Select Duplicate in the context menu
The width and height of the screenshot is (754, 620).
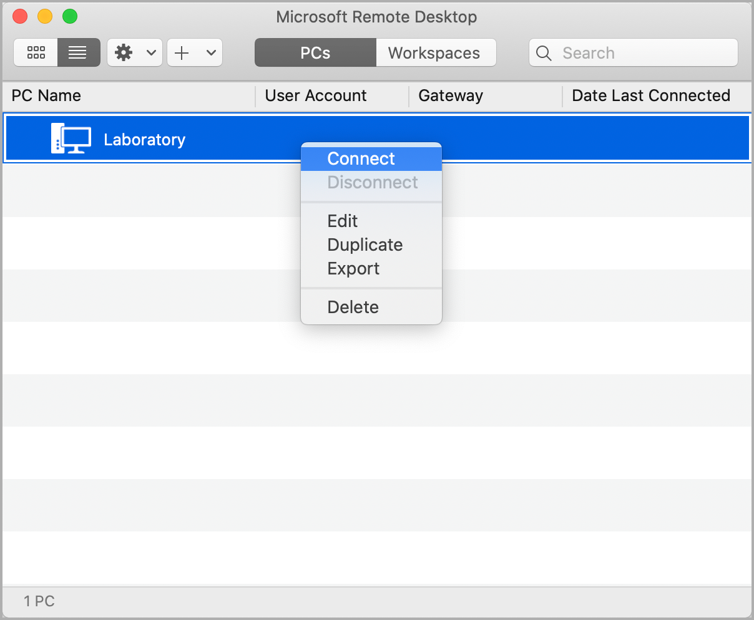click(x=365, y=245)
